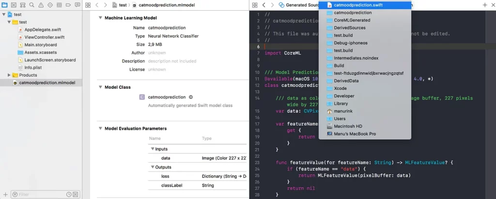Choose Manu's MacBook Pro in path menu

pos(365,134)
